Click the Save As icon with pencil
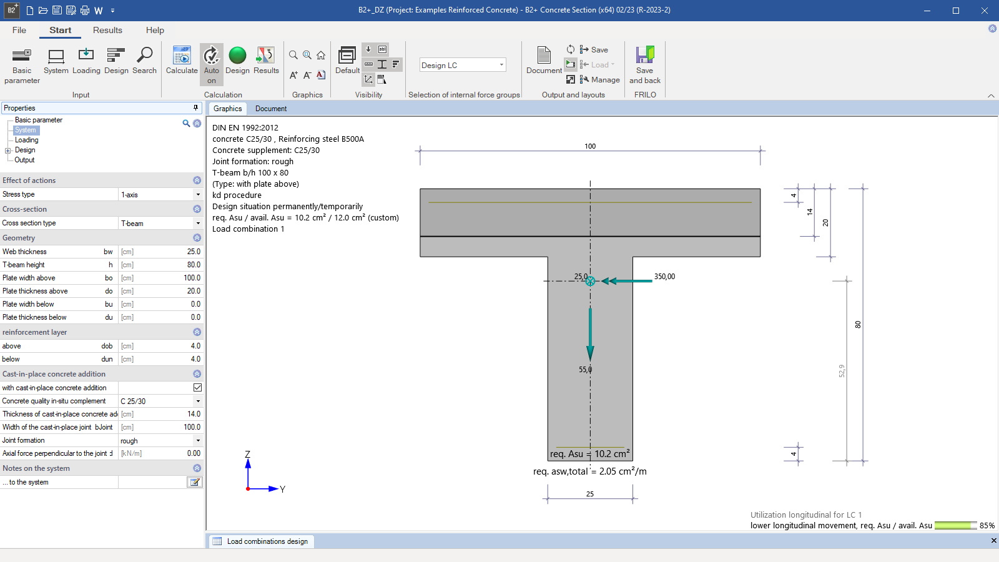999x562 pixels. (x=71, y=10)
